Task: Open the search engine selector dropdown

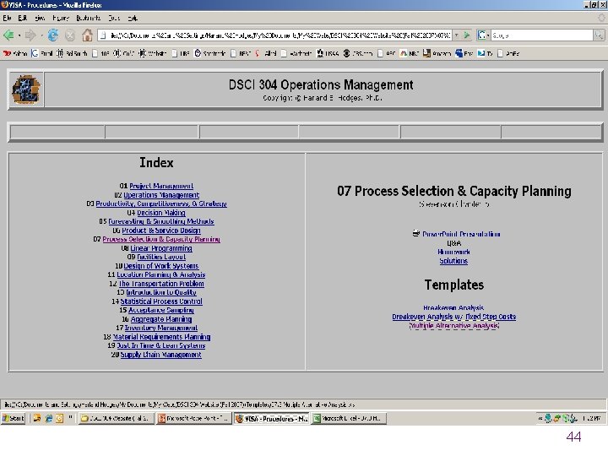Action: 483,35
